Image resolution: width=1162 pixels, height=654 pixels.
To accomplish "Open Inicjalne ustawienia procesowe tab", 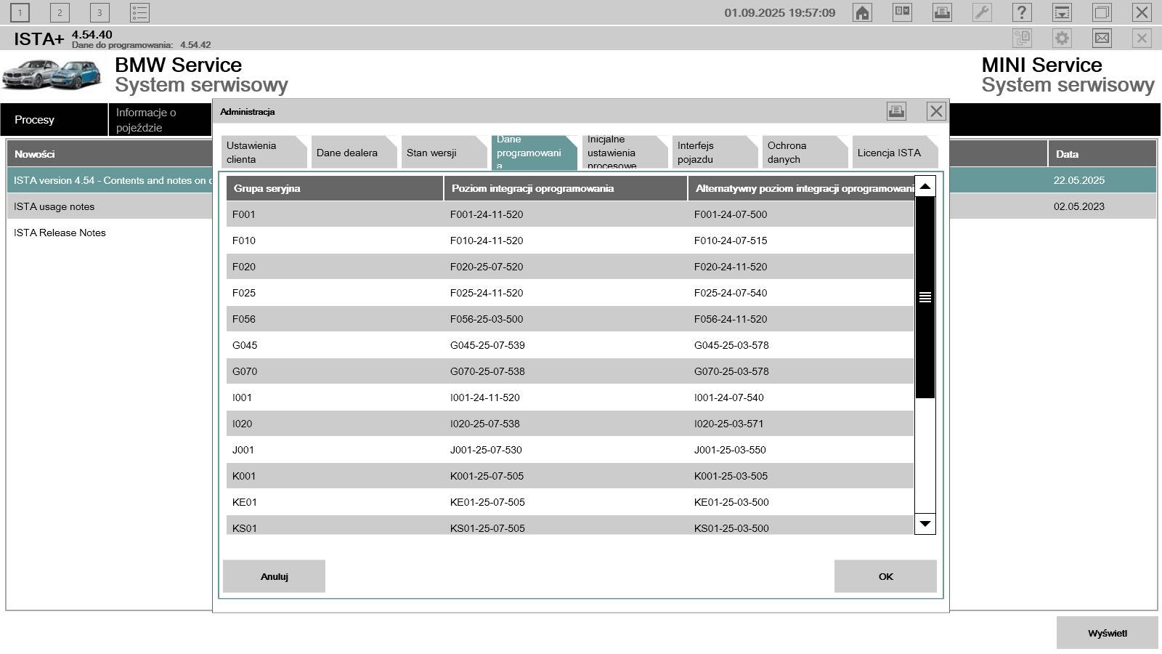I will tap(625, 153).
